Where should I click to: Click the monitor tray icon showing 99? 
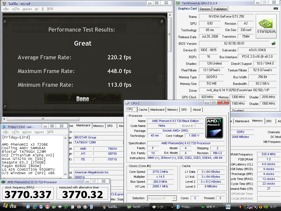tap(246, 207)
